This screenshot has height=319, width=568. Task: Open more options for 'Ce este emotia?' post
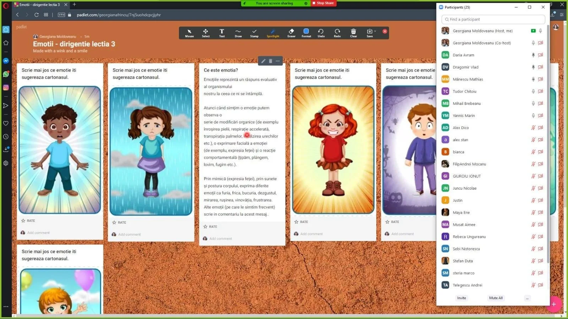(278, 61)
